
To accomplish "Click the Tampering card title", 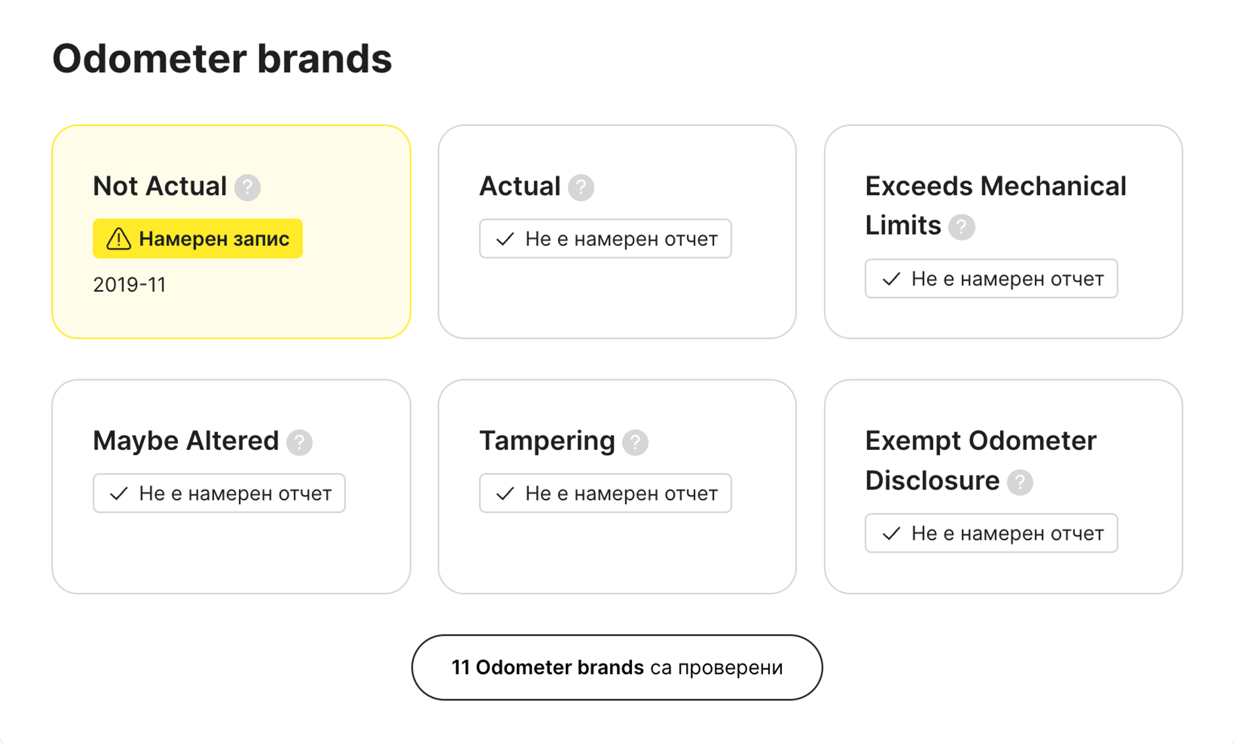I will click(x=547, y=441).
